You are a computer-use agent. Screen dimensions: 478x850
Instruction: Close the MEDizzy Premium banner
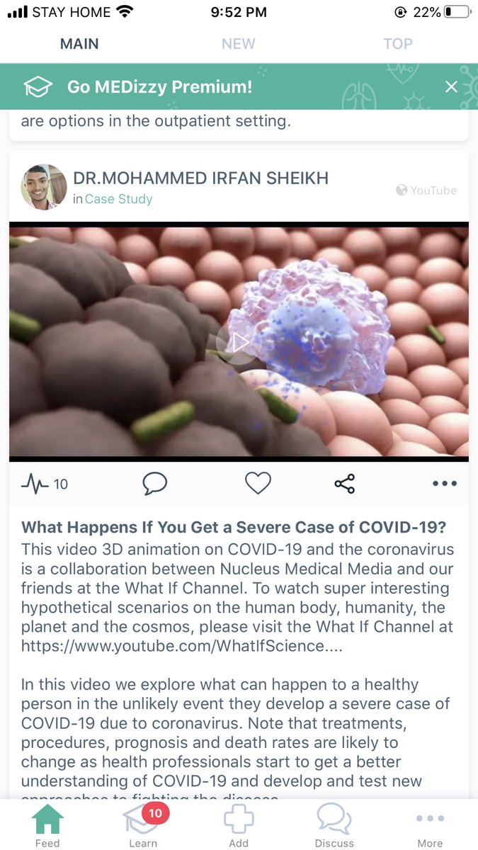[451, 87]
